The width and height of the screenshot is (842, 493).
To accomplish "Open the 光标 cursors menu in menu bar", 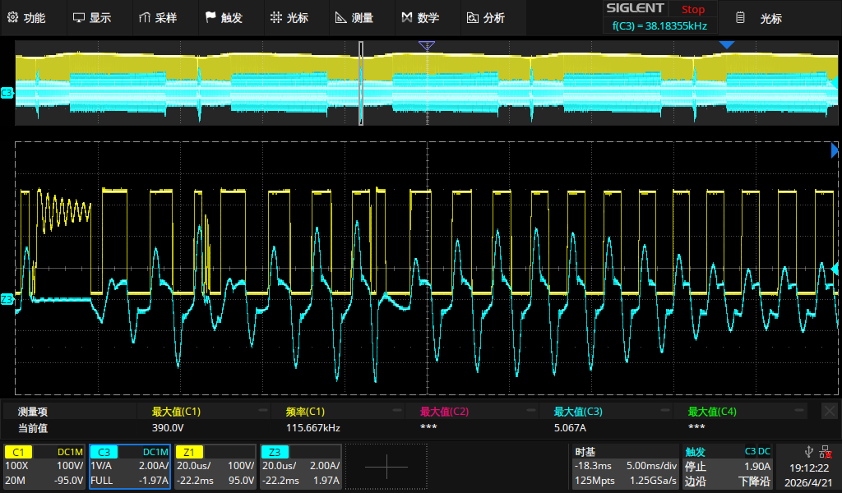I will 289,18.
